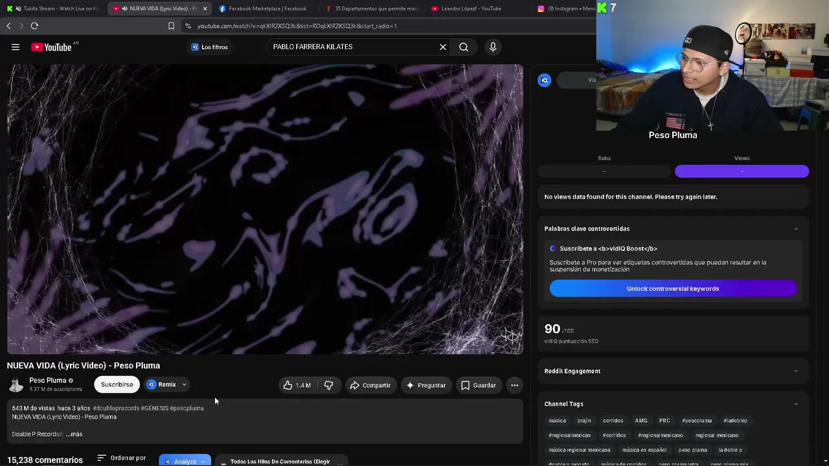Click the video player
Screen dimensions: 829x466
pos(265,209)
